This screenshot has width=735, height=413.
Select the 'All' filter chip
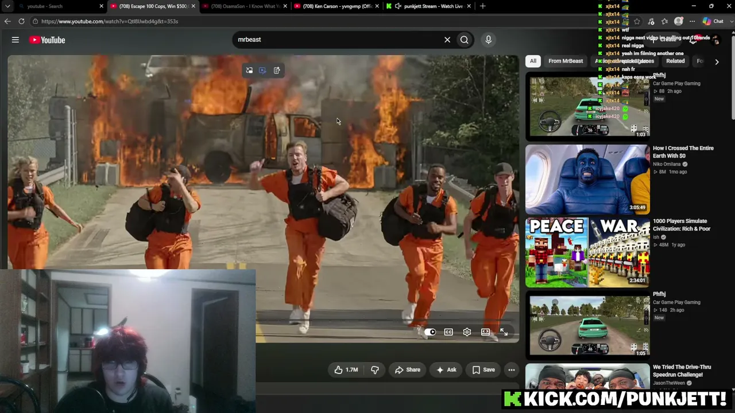(533, 61)
